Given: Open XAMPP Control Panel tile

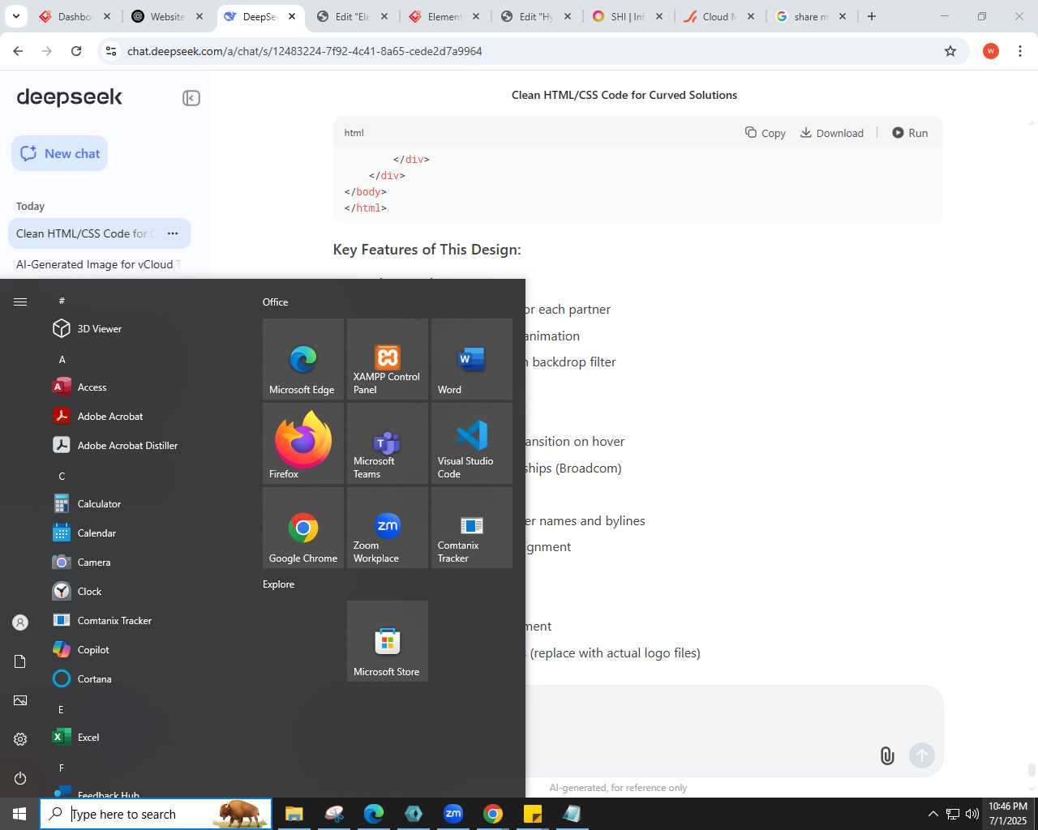Looking at the screenshot, I should [x=388, y=359].
